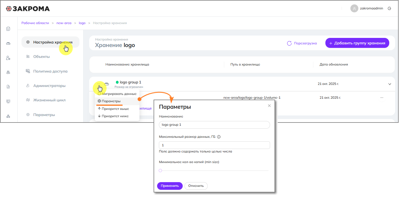Click the documents icon in left rail
This screenshot has height=198, width=401.
(8, 29)
